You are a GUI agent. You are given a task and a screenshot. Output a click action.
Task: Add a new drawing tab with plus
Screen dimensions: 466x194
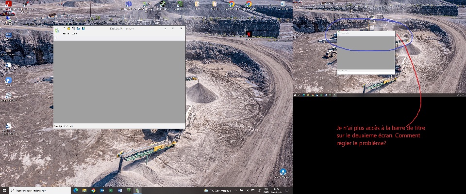(56, 38)
